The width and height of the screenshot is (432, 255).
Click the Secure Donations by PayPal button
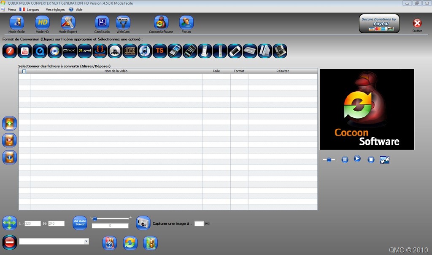[379, 24]
